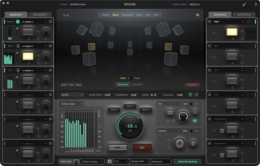This screenshot has height=166, width=260.
Task: Open the Follow Input meter dropdown
Action: [72, 104]
